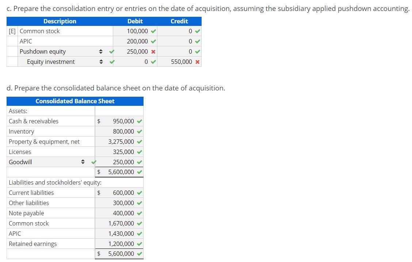
Task: Open the Pushdown equity account selector
Action: (x=101, y=51)
